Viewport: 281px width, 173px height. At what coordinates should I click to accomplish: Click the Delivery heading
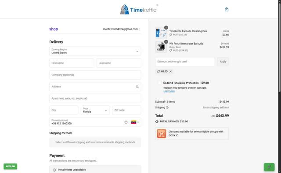56,42
